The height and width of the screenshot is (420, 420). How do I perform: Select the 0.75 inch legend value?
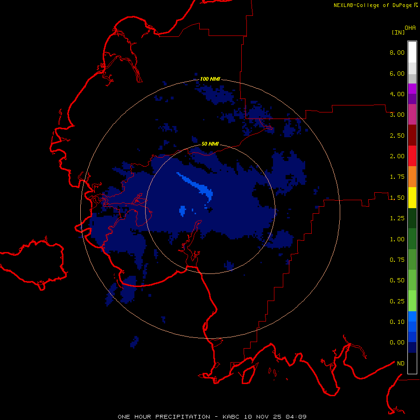397,260
